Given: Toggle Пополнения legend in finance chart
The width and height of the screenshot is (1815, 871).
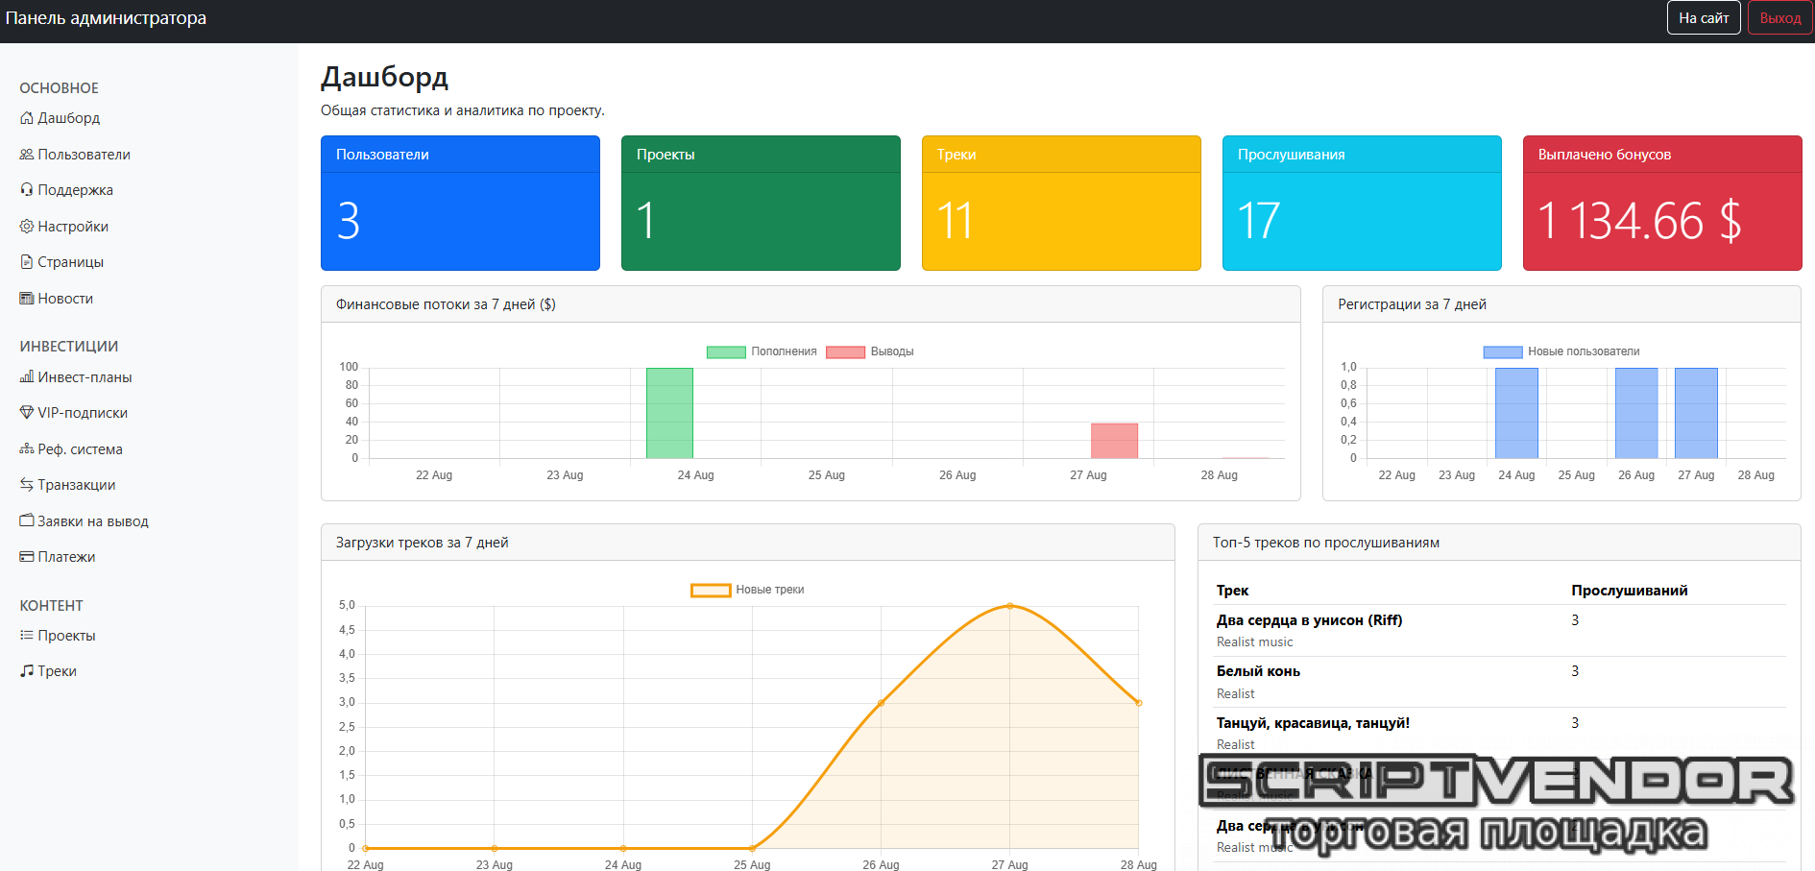Looking at the screenshot, I should coord(761,351).
